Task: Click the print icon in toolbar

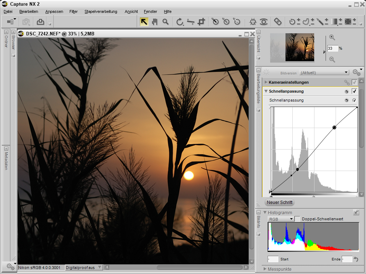Action: click(x=40, y=22)
